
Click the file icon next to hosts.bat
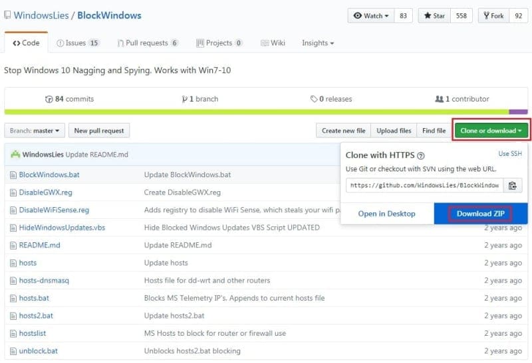tap(13, 298)
